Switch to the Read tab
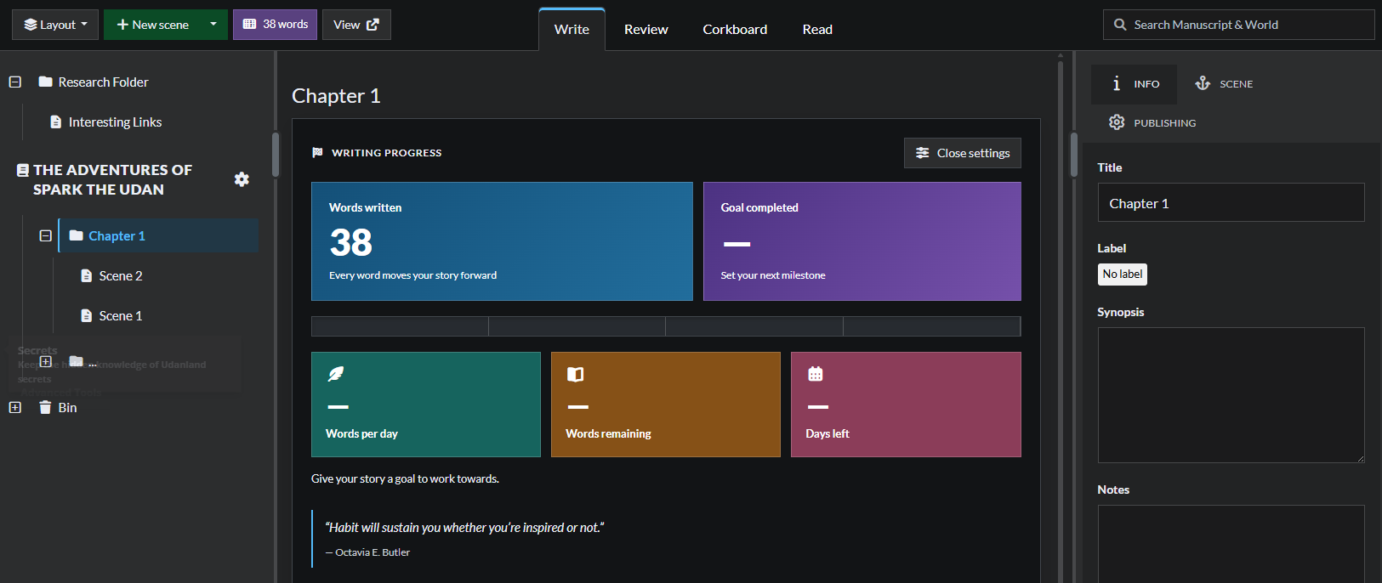This screenshot has height=583, width=1382. [x=817, y=29]
